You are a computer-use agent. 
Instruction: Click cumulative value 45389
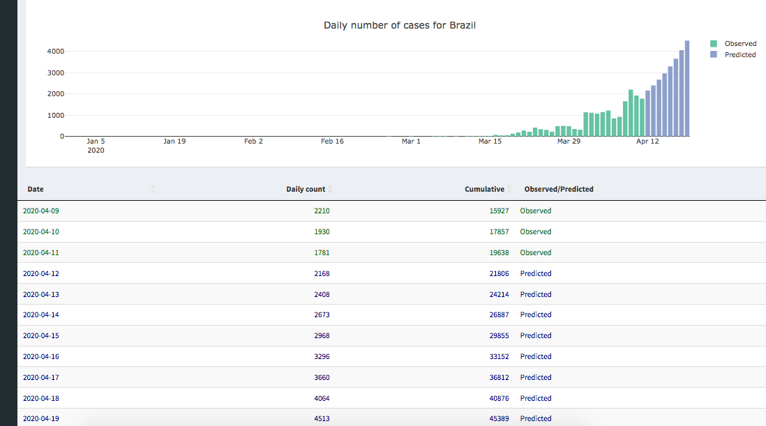tap(499, 418)
